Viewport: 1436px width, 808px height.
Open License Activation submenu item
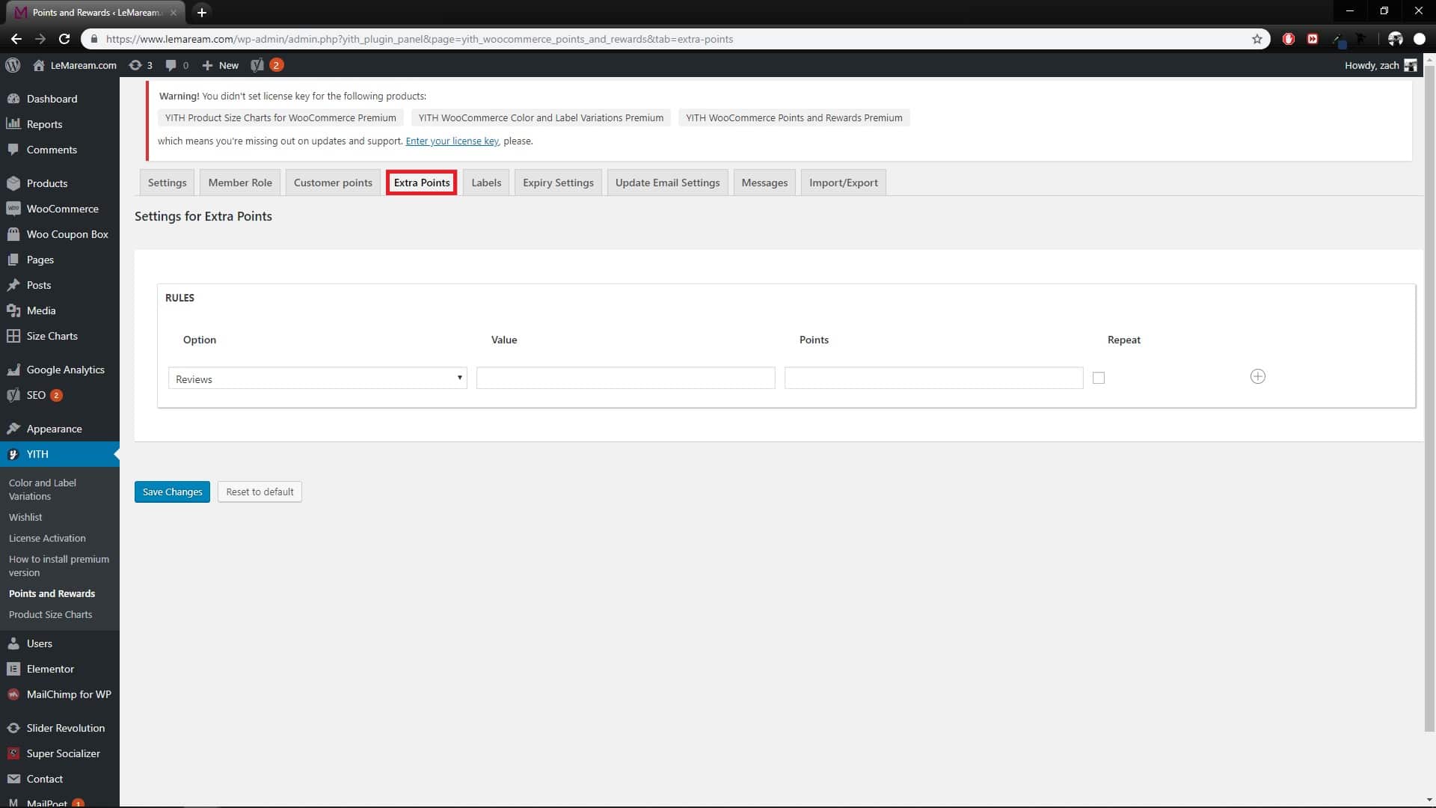pos(47,538)
